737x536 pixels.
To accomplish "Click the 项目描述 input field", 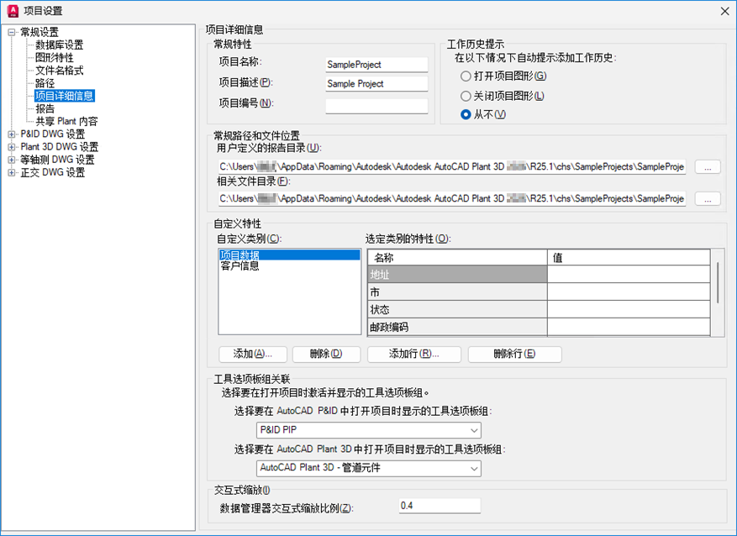I will pos(376,84).
